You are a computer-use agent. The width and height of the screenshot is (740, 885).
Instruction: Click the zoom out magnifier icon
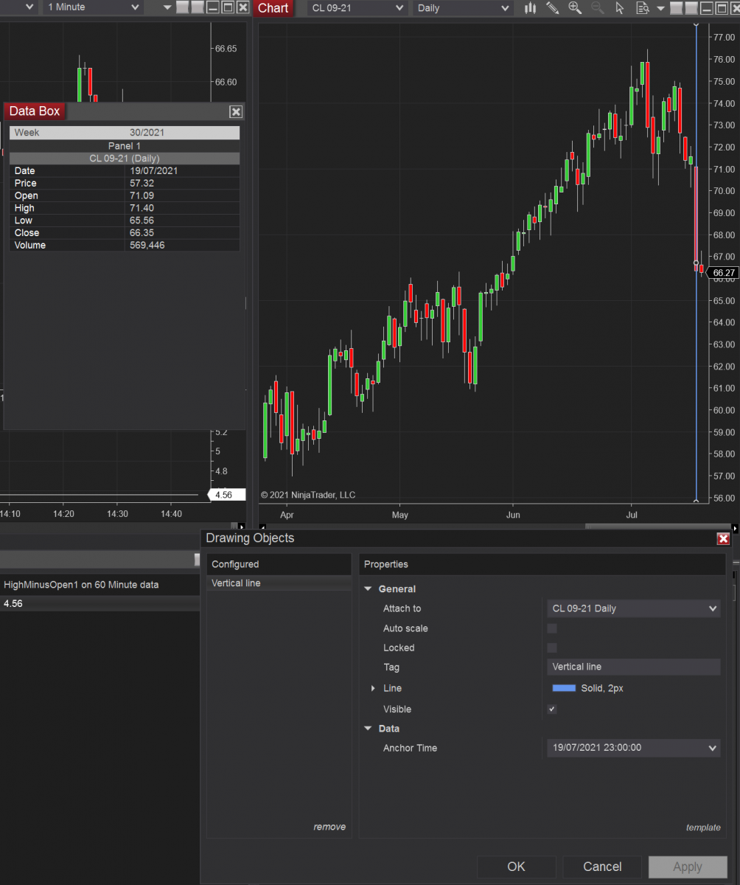597,8
